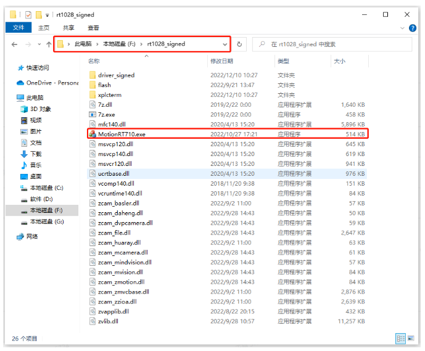
Task: Open the recent locations dropdown arrow
Action: tap(39, 44)
